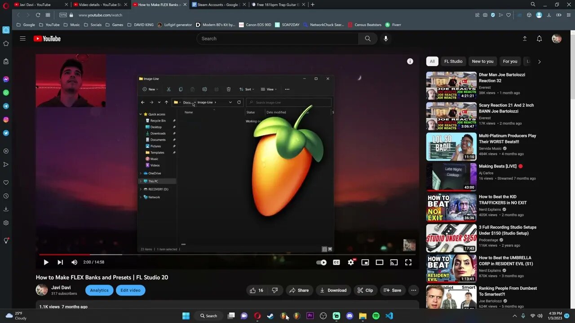Open YouTube account avatar menu
The height and width of the screenshot is (323, 575).
[557, 39]
